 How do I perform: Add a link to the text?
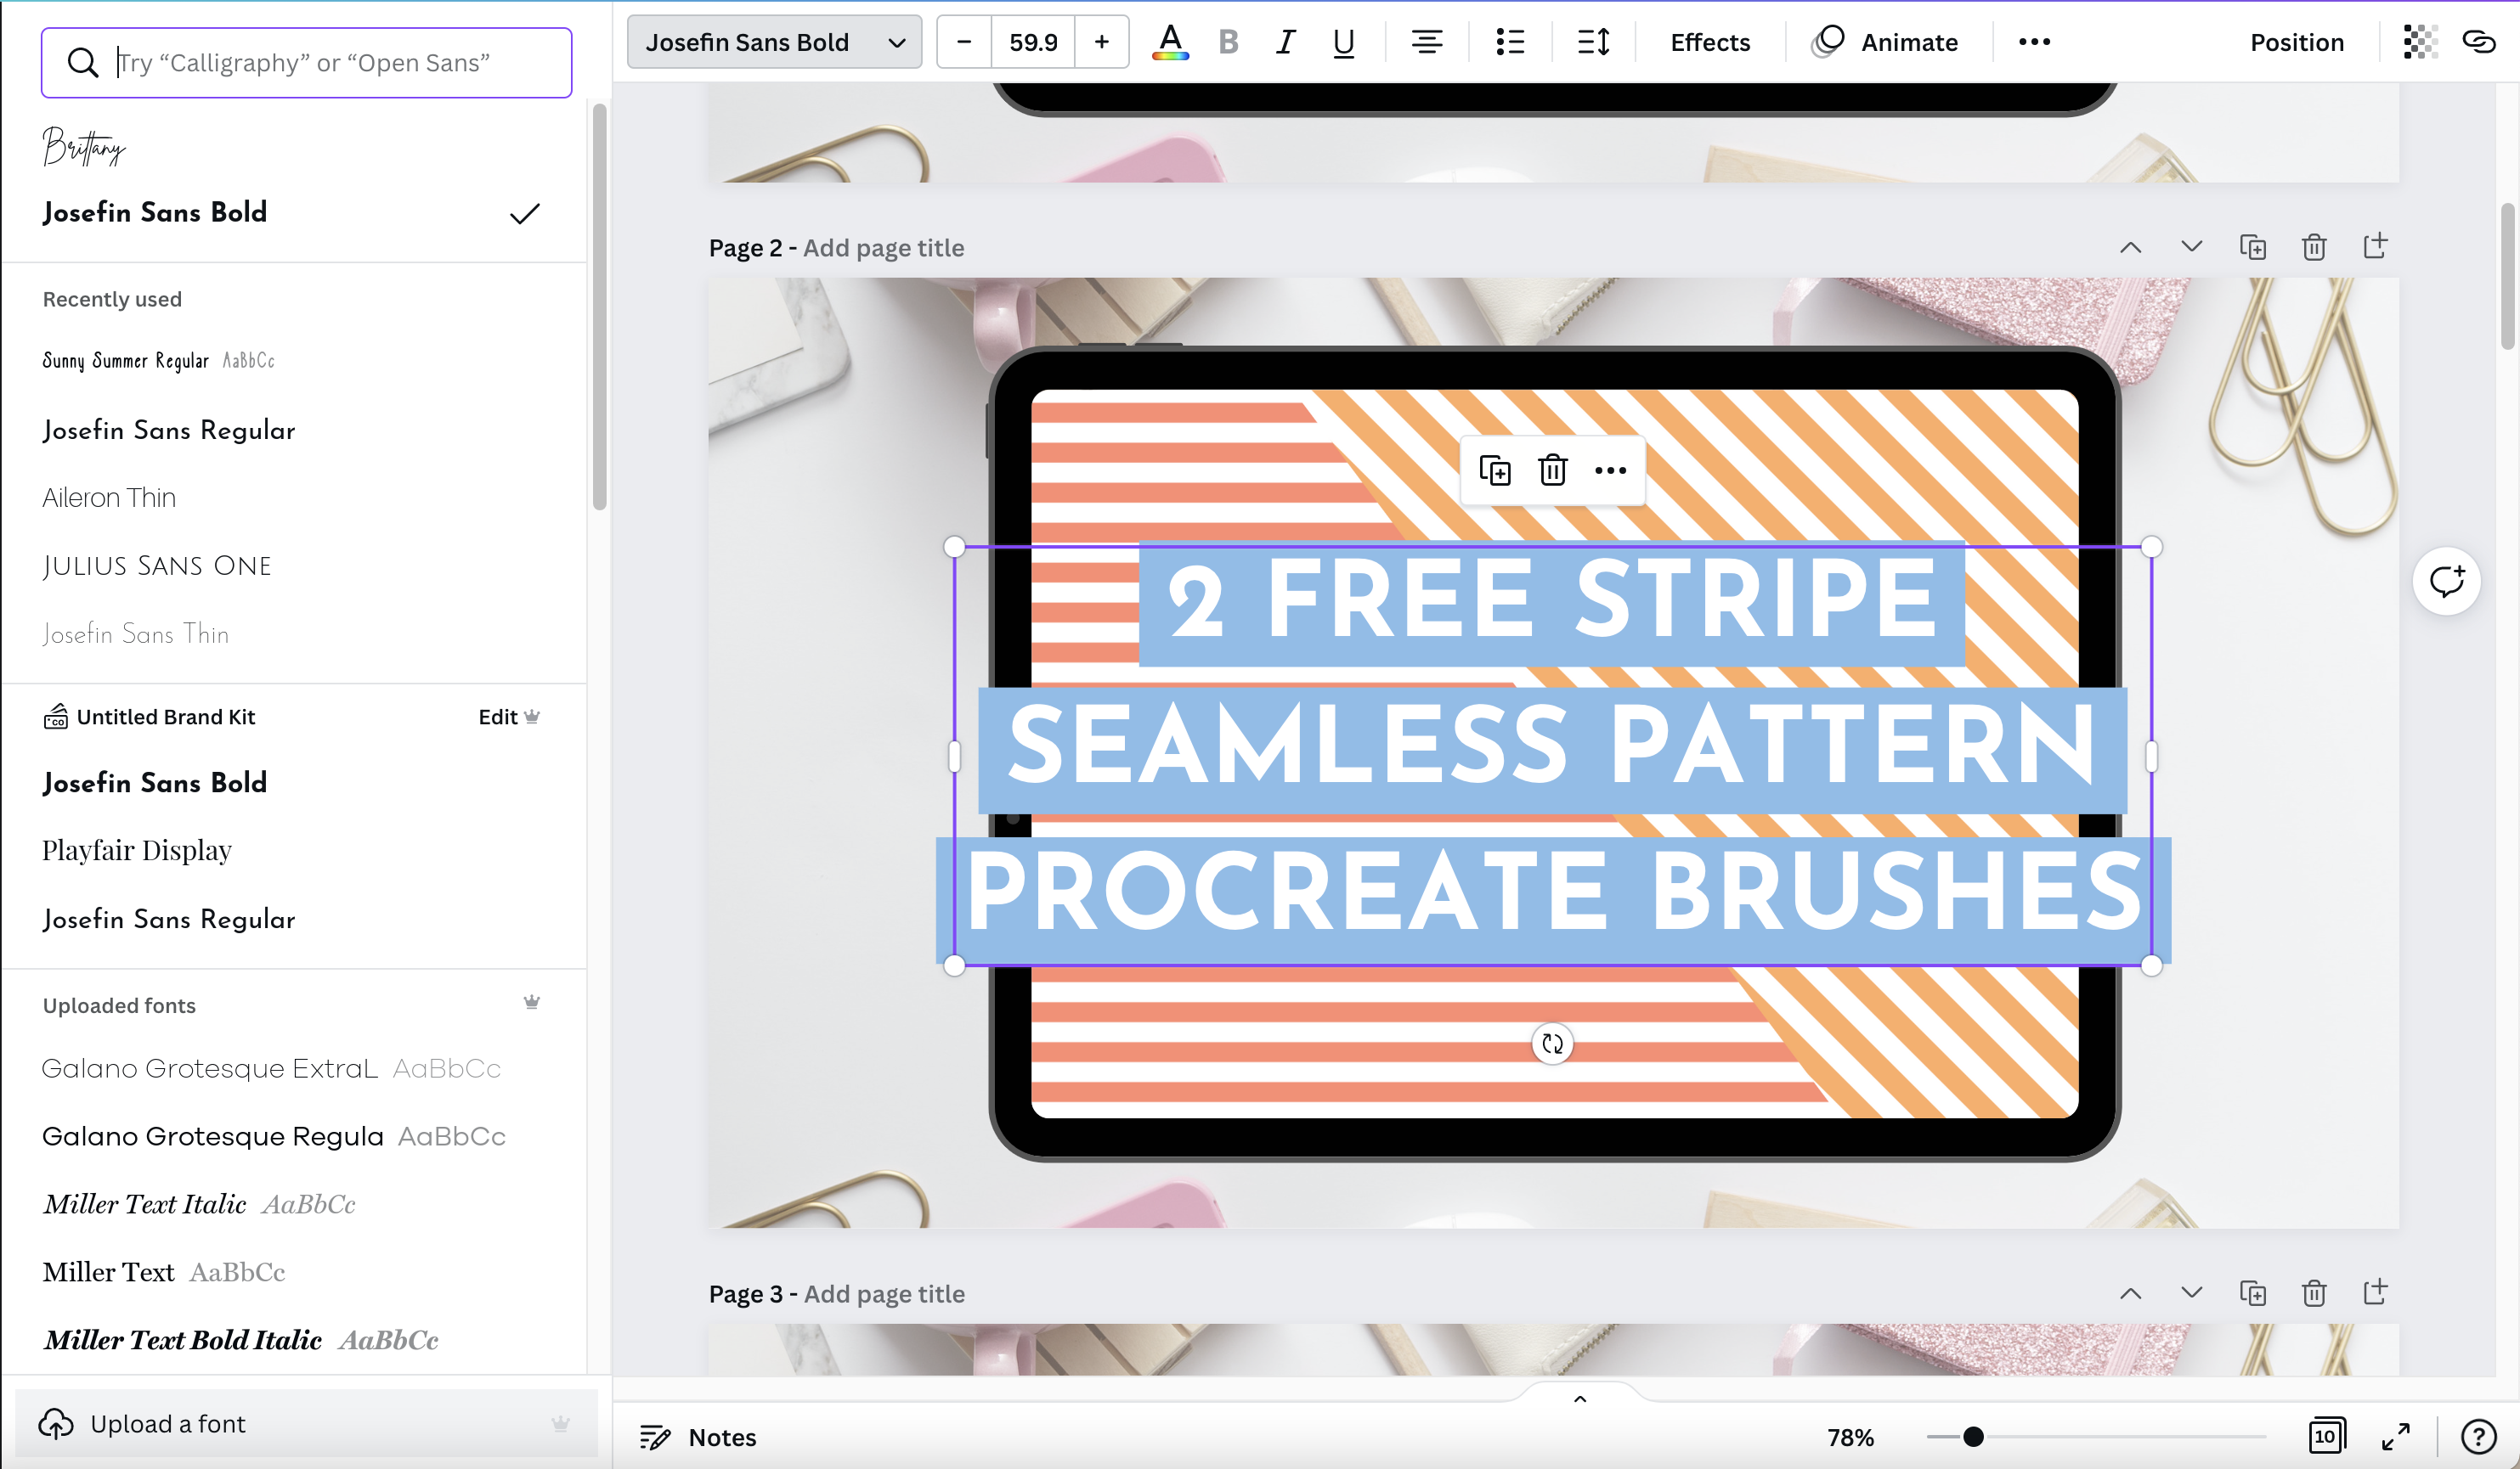point(2479,42)
